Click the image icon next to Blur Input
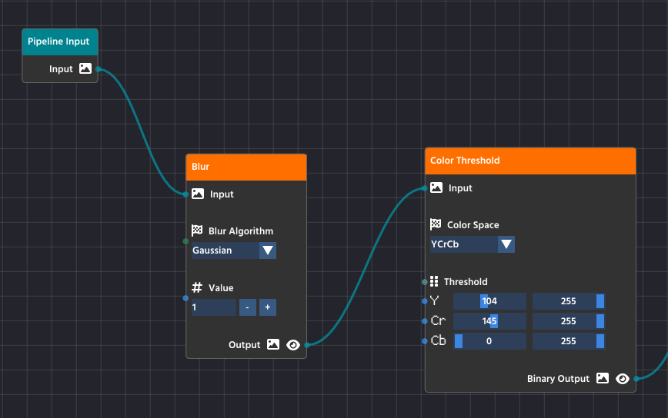This screenshot has width=668, height=418. [198, 194]
